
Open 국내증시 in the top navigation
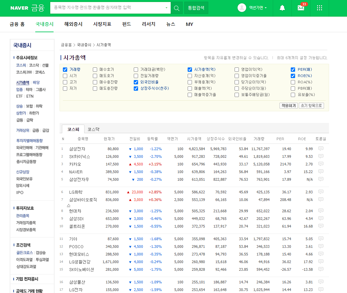tap(45, 24)
